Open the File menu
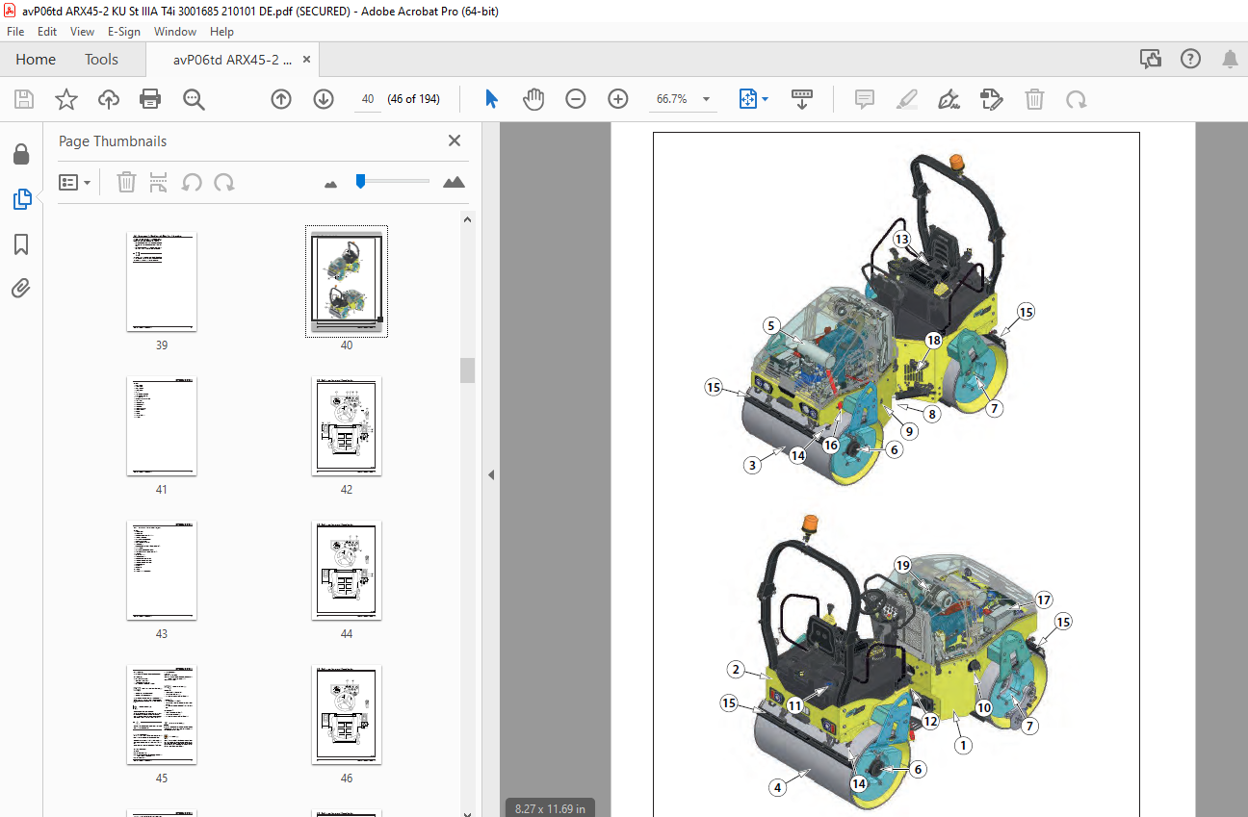This screenshot has height=817, width=1248. click(15, 31)
